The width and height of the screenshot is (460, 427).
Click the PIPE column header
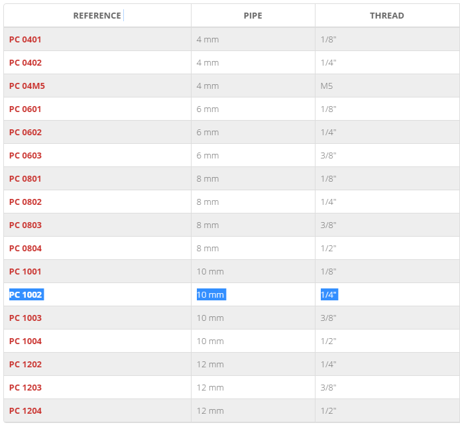(253, 15)
